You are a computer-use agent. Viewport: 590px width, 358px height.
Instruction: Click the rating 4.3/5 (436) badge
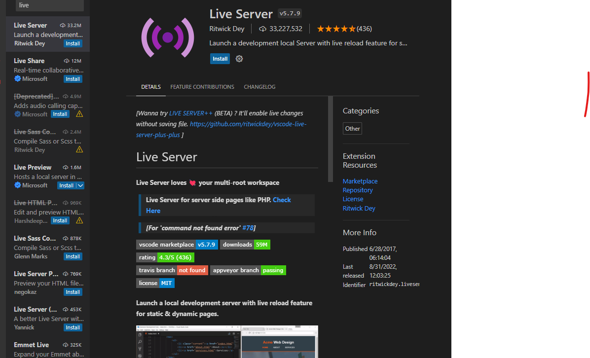pyautogui.click(x=165, y=257)
